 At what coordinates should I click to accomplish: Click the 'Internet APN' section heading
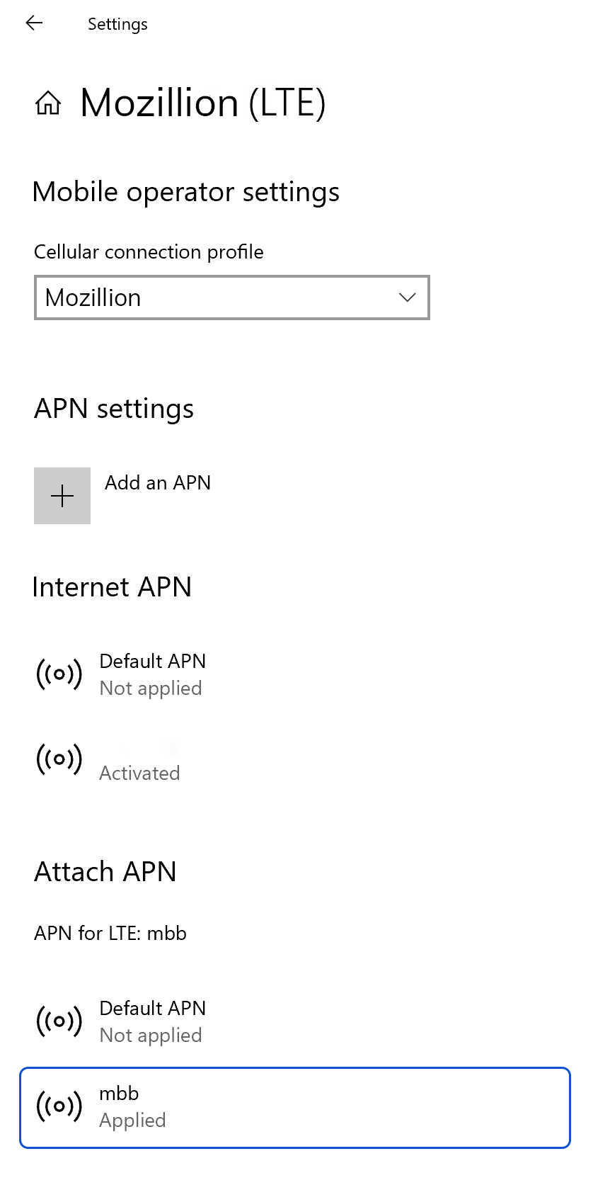coord(112,587)
